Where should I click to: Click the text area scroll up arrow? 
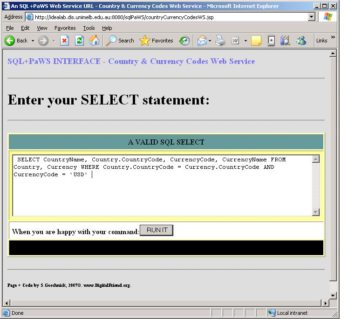[x=315, y=159]
